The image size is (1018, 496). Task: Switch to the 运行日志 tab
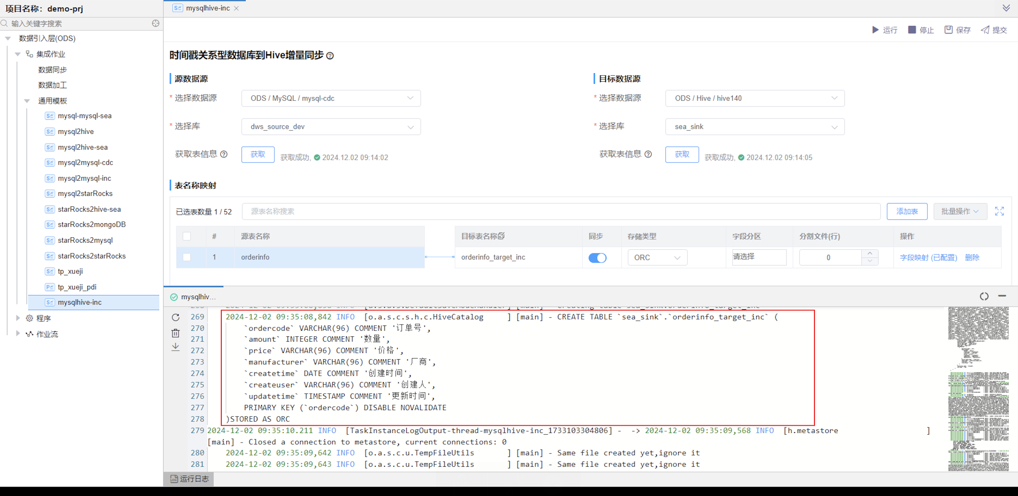click(189, 479)
